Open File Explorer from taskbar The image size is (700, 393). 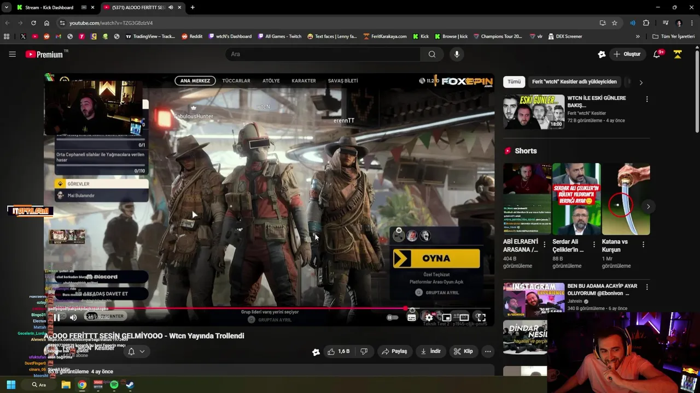[x=66, y=385]
